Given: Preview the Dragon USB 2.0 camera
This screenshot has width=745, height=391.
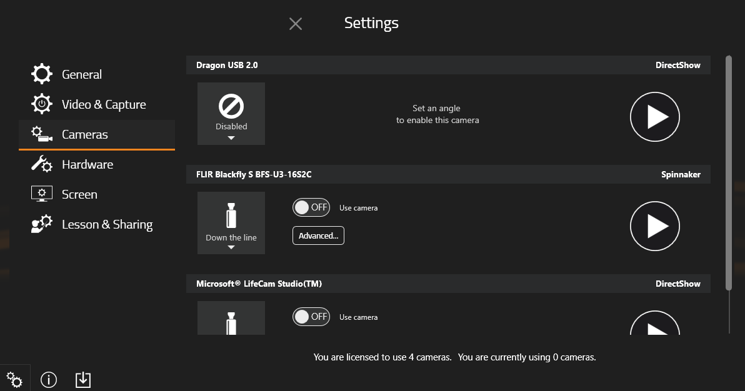Looking at the screenshot, I should [x=655, y=117].
